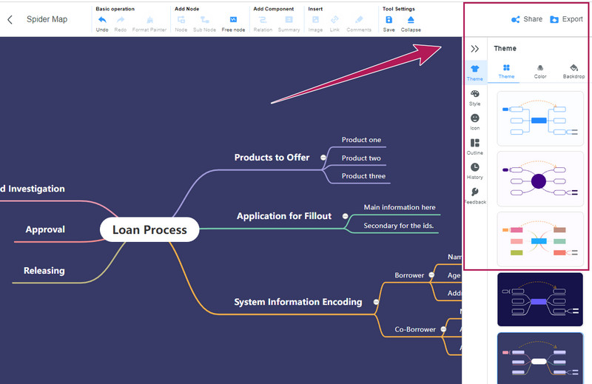Click the Collapse tool icon
The height and width of the screenshot is (384, 592).
411,20
